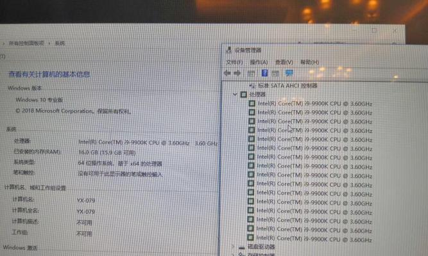Click the monitor scan-hardware toolbar icon
The height and width of the screenshot is (256, 428).
[289, 73]
